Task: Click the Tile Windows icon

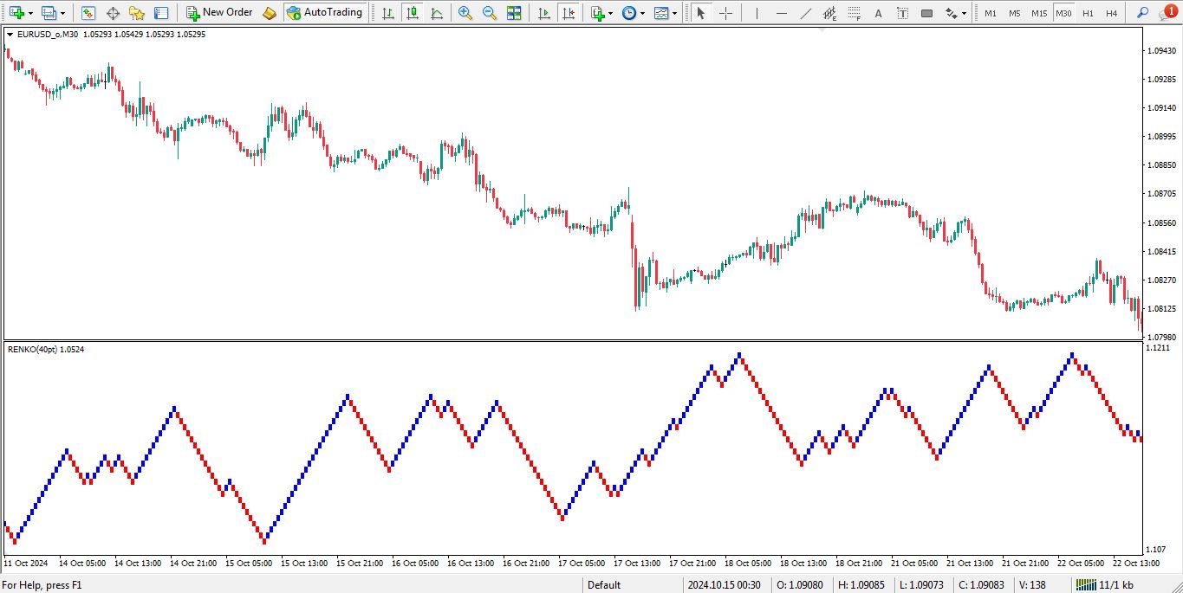Action: coord(514,13)
